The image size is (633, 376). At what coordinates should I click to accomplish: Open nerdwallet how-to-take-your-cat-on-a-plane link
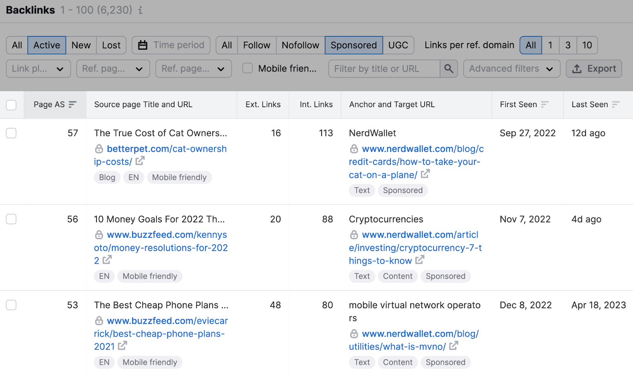click(416, 162)
